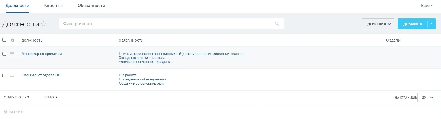
Task: Open duty Холодные звонки клиентам
Action: 142,58
